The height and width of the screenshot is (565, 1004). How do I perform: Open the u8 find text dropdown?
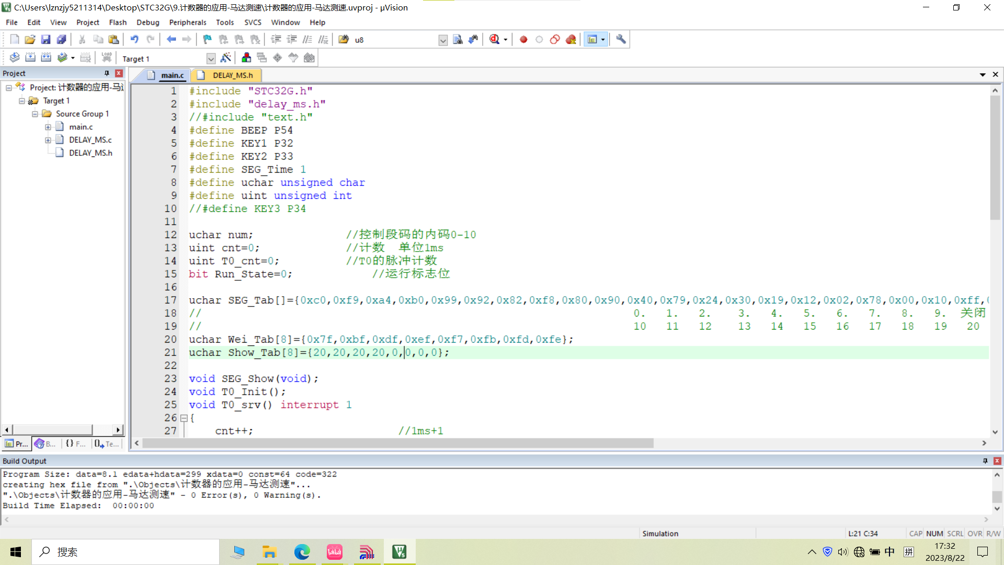tap(443, 40)
